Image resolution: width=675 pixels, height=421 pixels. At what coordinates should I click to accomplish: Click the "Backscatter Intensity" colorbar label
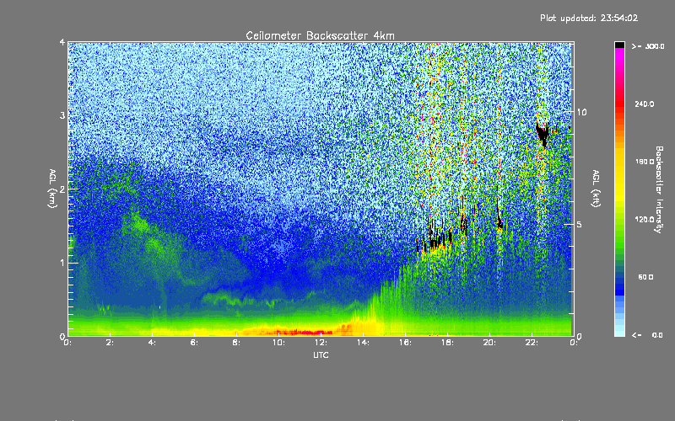(x=659, y=189)
